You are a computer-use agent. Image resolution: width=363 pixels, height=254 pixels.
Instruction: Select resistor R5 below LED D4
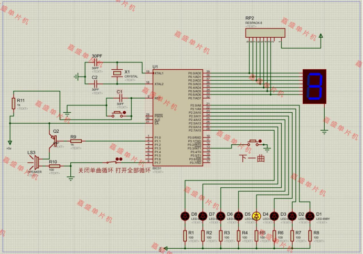tap(257, 236)
